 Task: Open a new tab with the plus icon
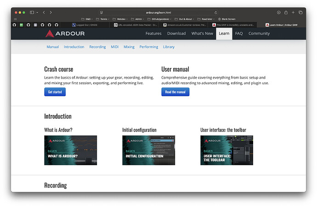[293, 12]
